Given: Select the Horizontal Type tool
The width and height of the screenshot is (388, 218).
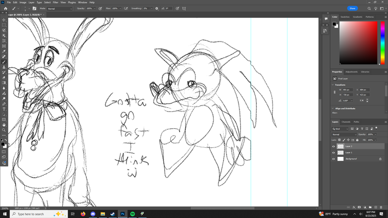Looking at the screenshot, I should [x=4, y=109].
